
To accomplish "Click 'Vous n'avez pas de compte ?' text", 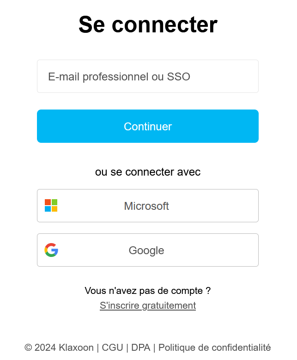I will coord(148,291).
